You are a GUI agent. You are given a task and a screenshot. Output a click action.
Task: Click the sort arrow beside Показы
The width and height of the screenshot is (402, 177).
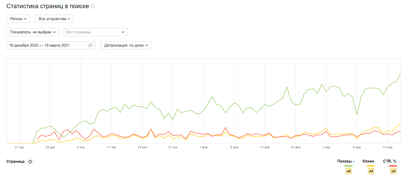pos(354,162)
